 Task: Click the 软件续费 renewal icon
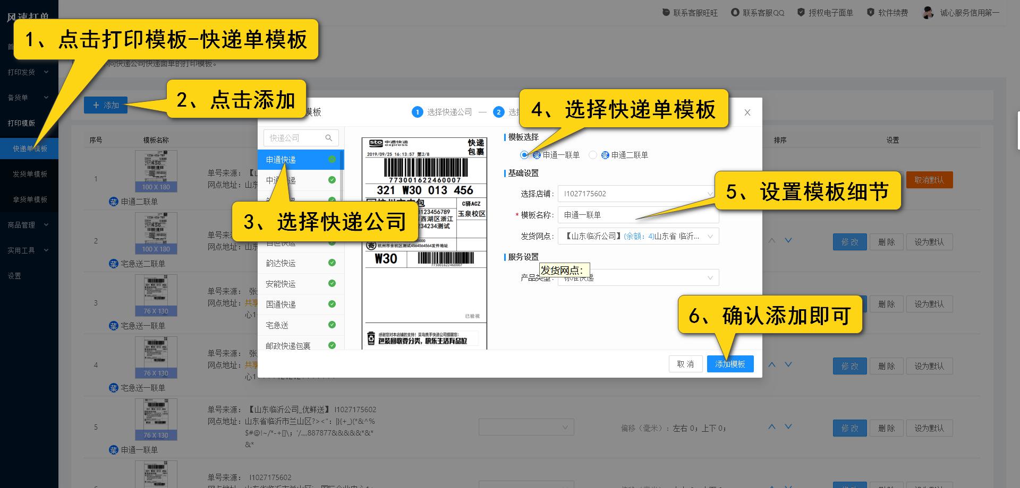870,12
